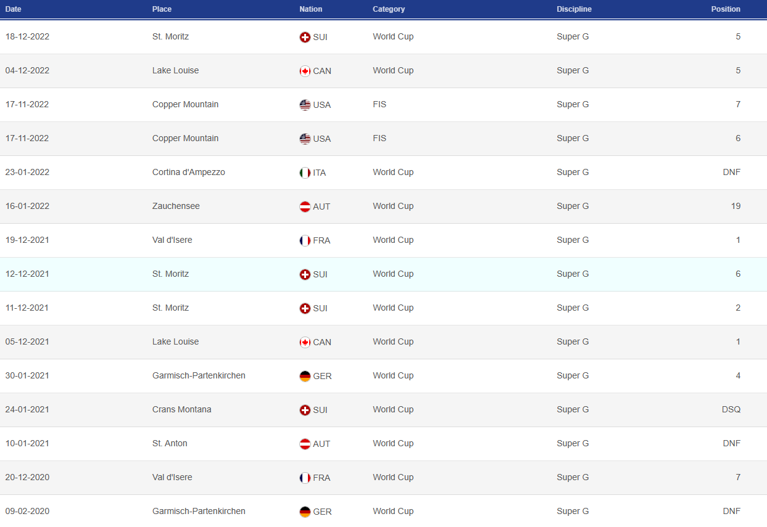Click the Italian flag beside ITA
The width and height of the screenshot is (767, 527).
click(x=305, y=173)
